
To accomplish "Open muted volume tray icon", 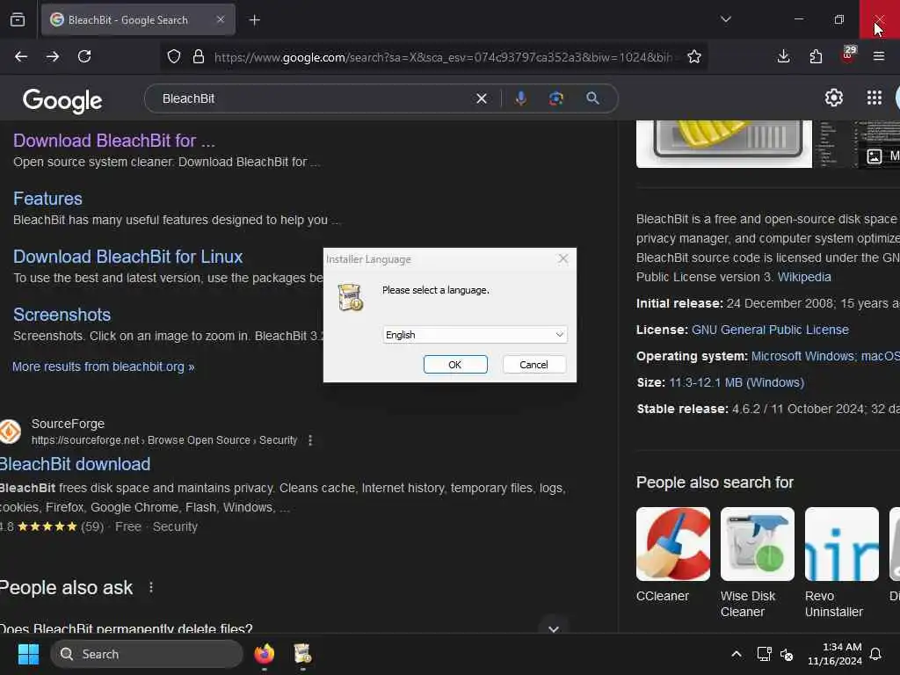I will click(787, 654).
